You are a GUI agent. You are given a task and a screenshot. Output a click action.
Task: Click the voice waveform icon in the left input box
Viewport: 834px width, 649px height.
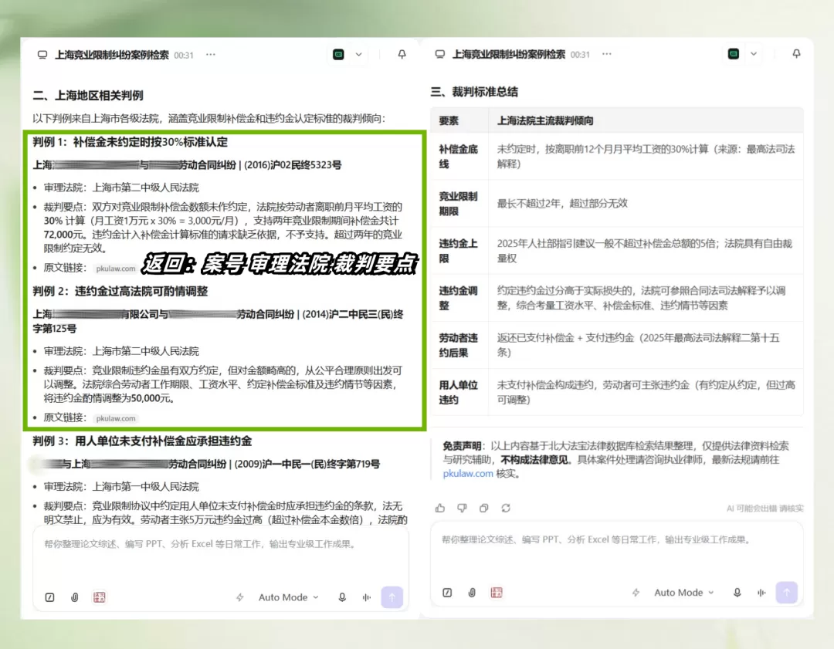(367, 597)
